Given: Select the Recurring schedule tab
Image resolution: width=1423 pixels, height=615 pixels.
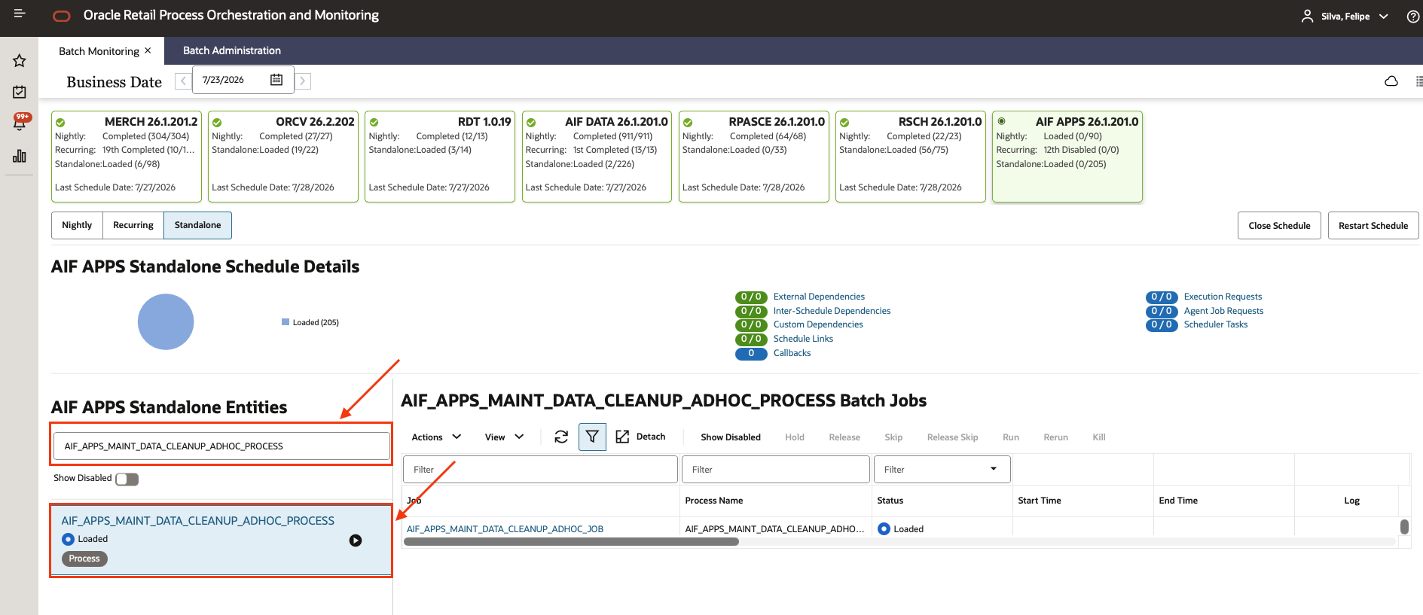Looking at the screenshot, I should (133, 225).
